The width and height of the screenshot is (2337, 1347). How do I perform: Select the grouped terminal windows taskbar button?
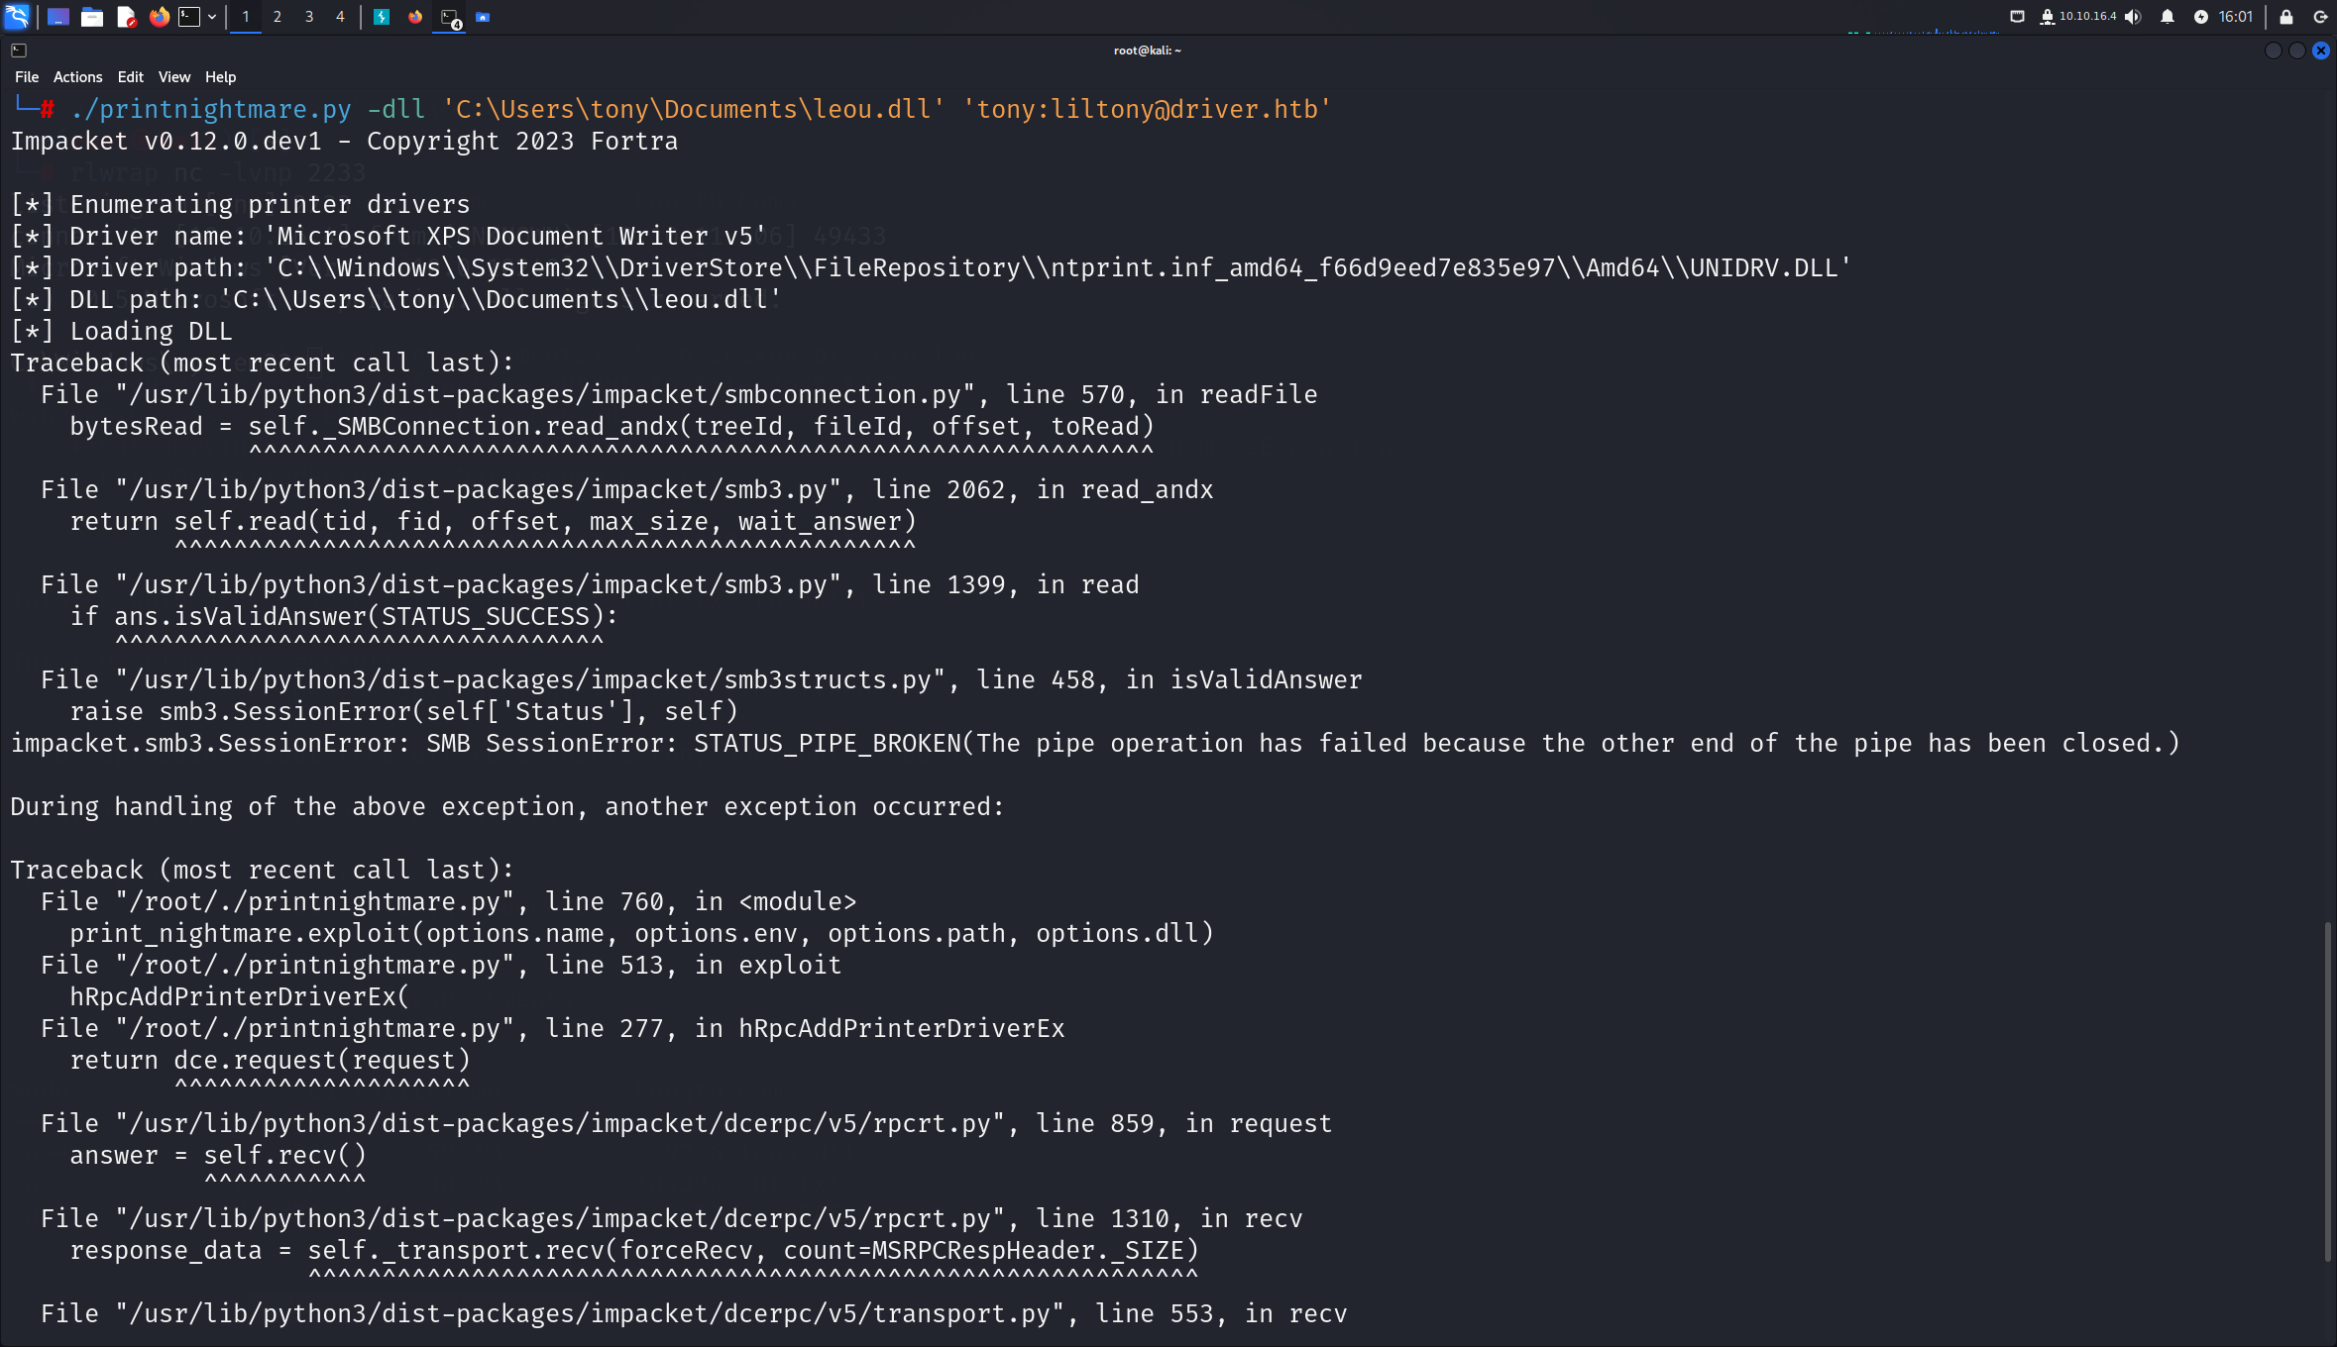coord(450,18)
